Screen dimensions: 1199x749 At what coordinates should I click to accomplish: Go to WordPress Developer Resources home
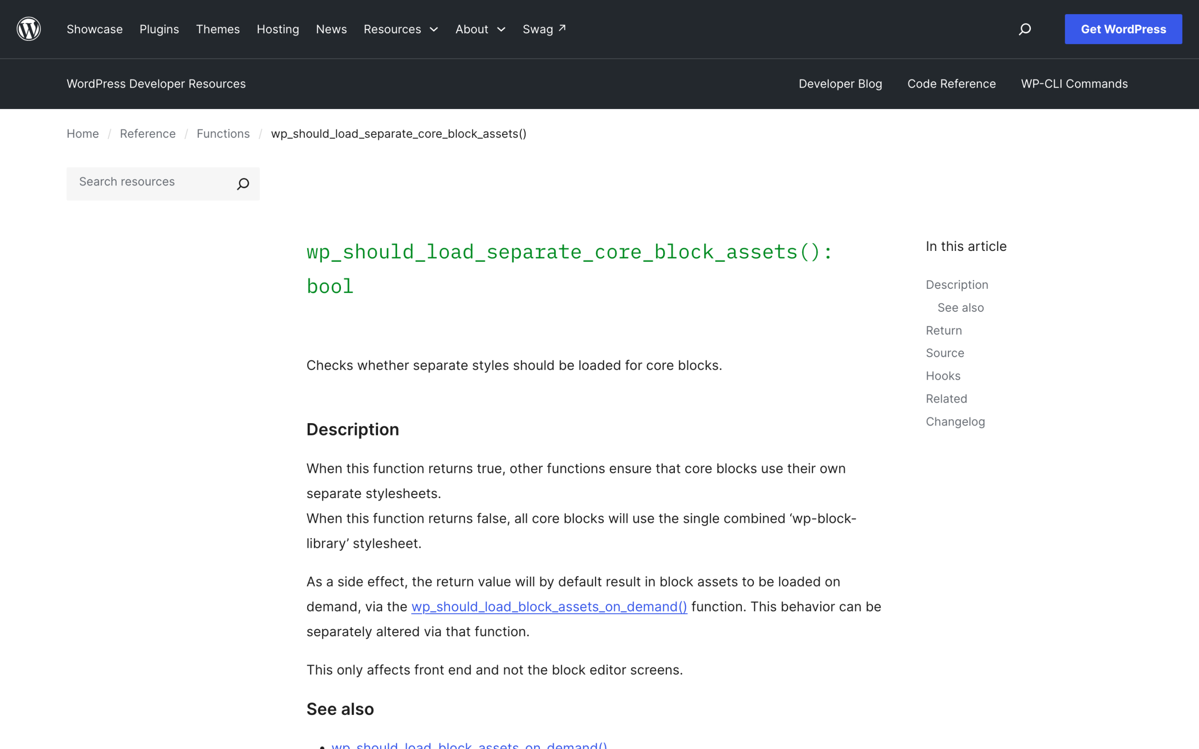[x=156, y=84]
